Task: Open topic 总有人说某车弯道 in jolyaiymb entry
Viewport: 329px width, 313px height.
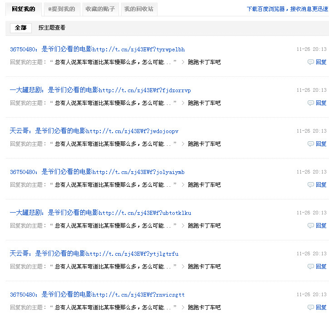Action: 113,185
